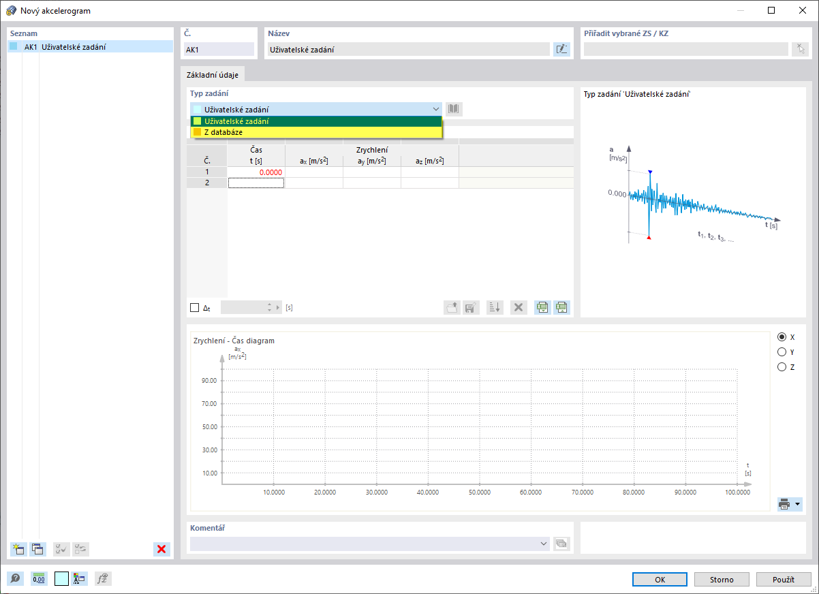Select the X direction radio button
The image size is (819, 594).
[x=782, y=337]
